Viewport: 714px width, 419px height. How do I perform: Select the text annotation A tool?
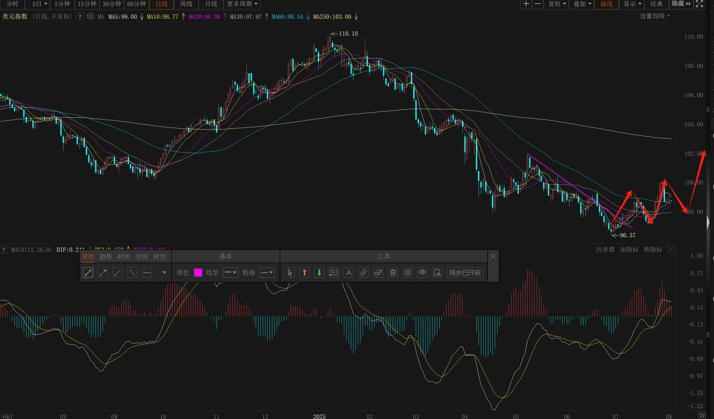pos(349,273)
